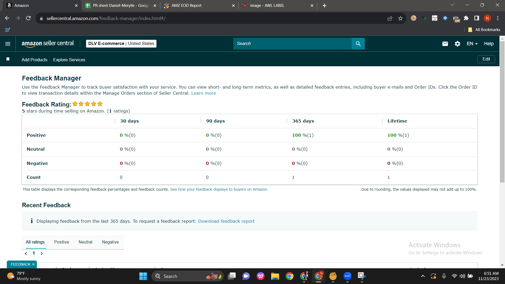This screenshot has width=505, height=284.
Task: Click the Lifetime count value 1
Action: pyautogui.click(x=388, y=177)
